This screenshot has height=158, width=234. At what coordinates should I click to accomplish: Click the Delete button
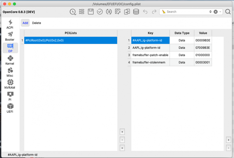click(37, 23)
